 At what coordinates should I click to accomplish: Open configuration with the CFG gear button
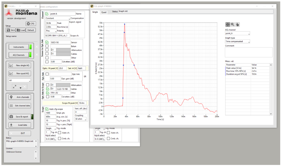(x=30, y=24)
